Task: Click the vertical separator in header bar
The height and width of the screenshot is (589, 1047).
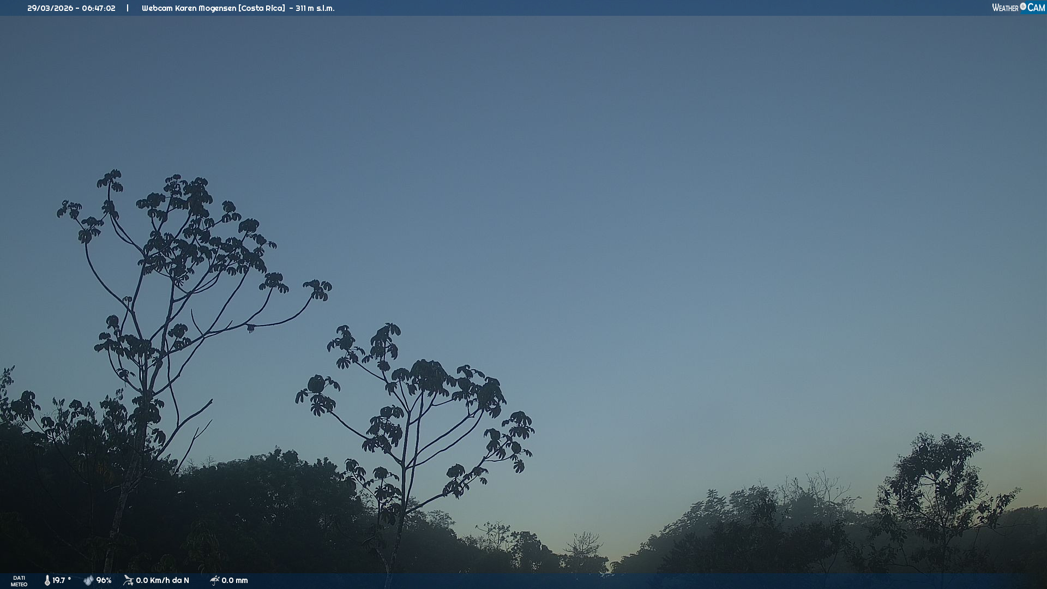Action: click(128, 8)
